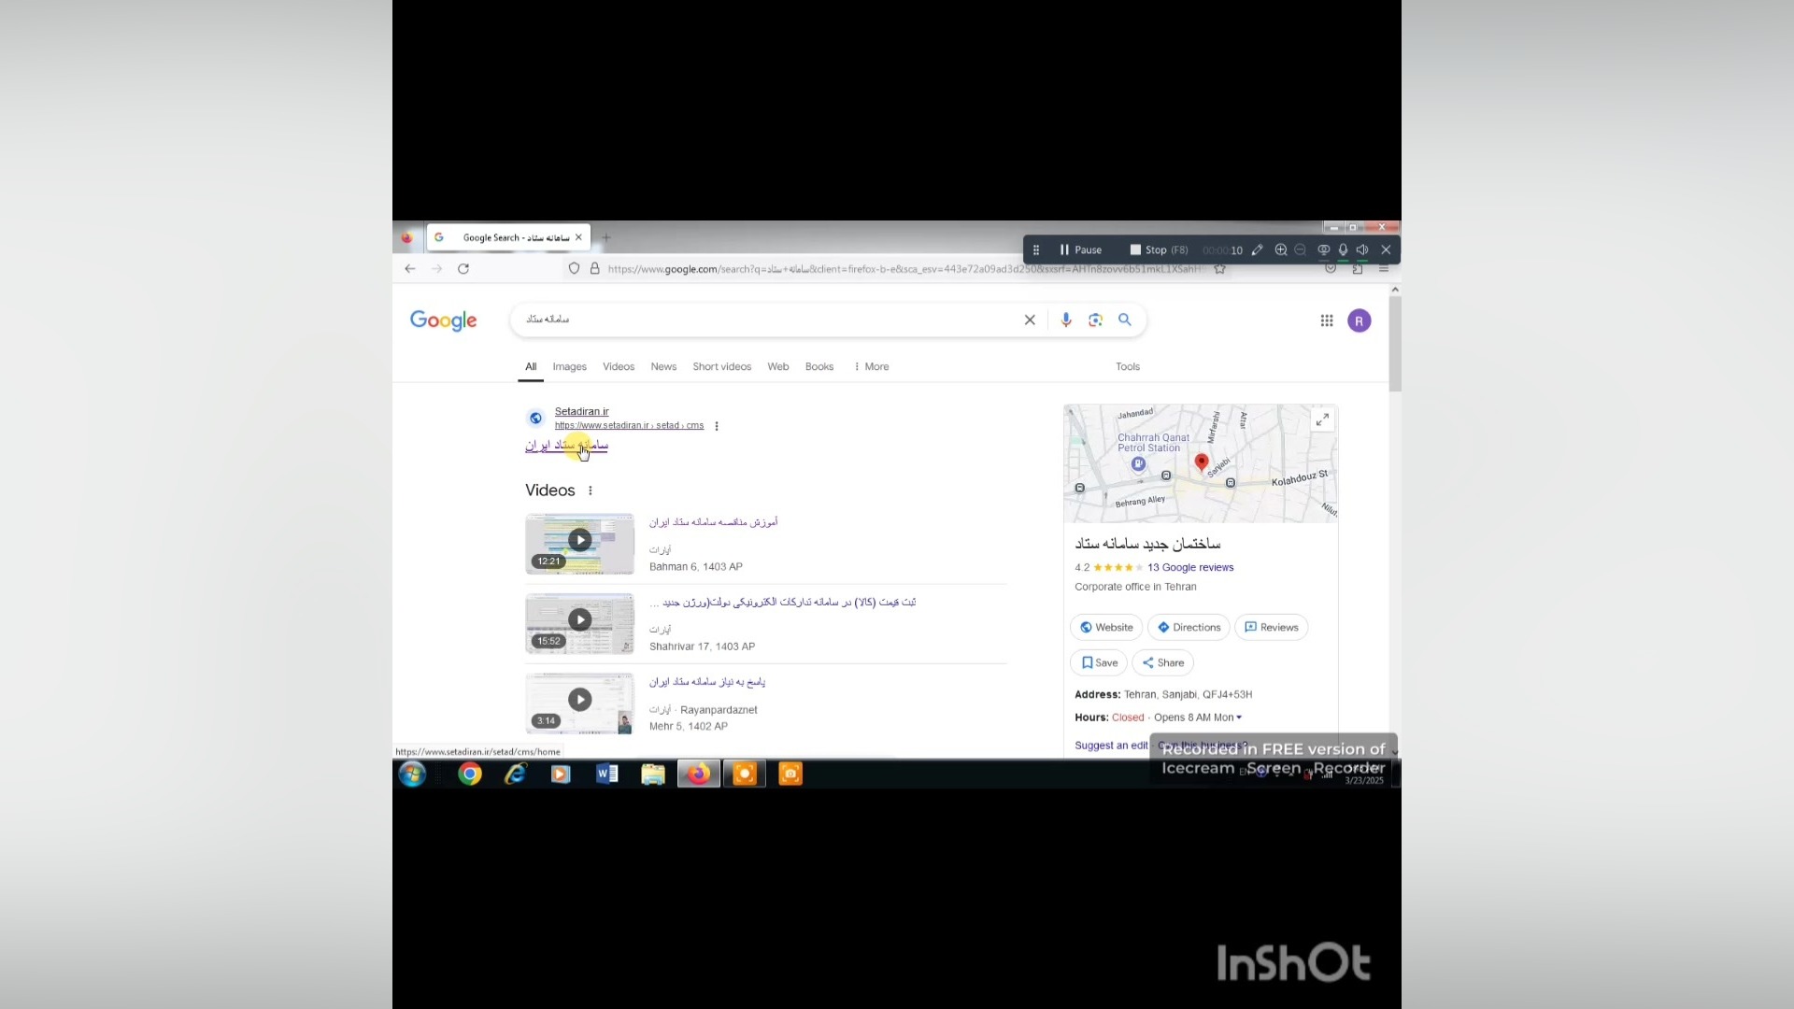Open Pocket save icon in toolbar
The width and height of the screenshot is (1794, 1009).
tap(1331, 269)
